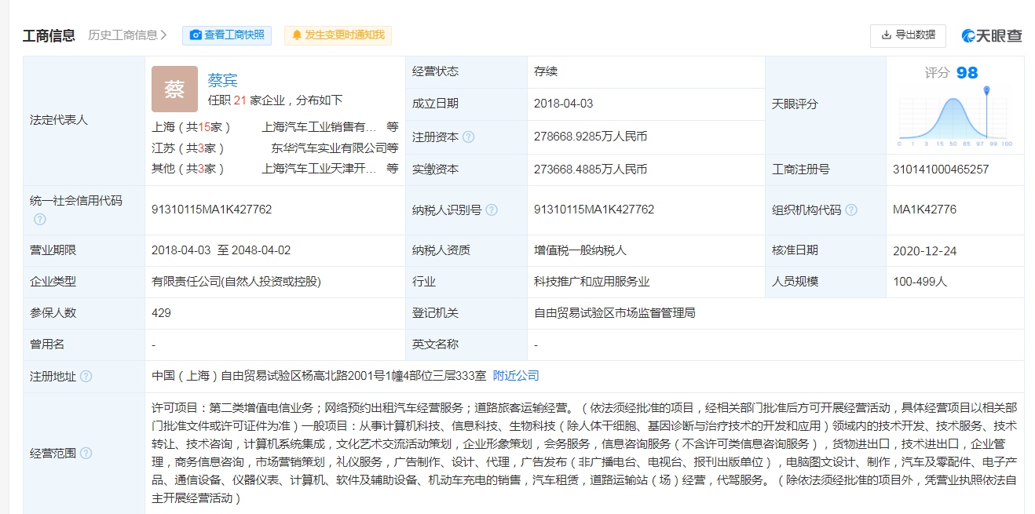Click the help icon beside 纳税人识别号

pos(492,210)
